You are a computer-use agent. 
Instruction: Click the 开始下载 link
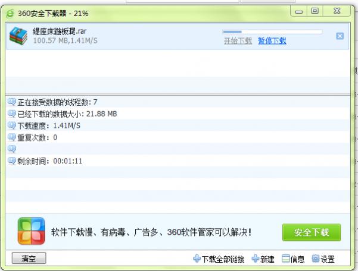[x=238, y=41]
